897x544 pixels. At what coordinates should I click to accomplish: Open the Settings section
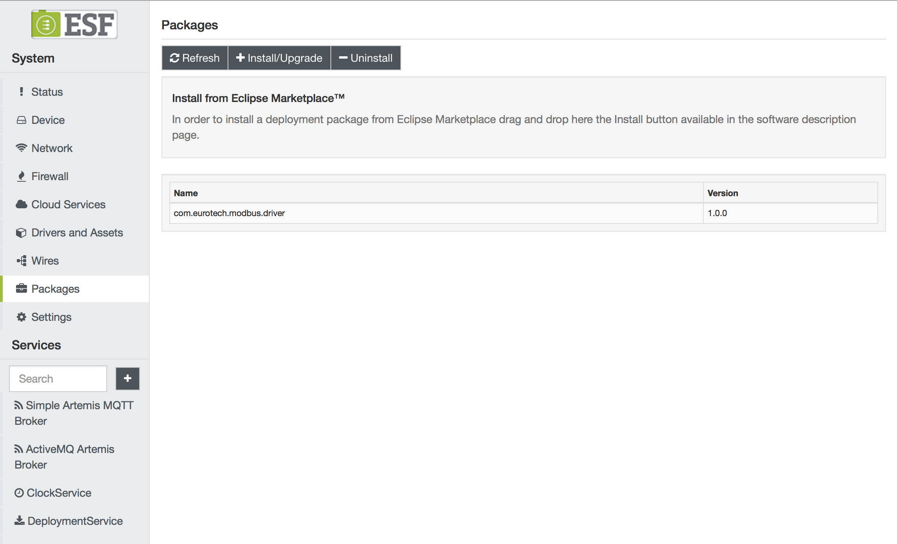coord(51,317)
